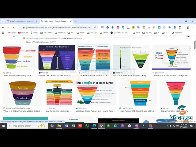
Task: Switch to How To Advertise on Facebook tab
Action: coord(22,21)
